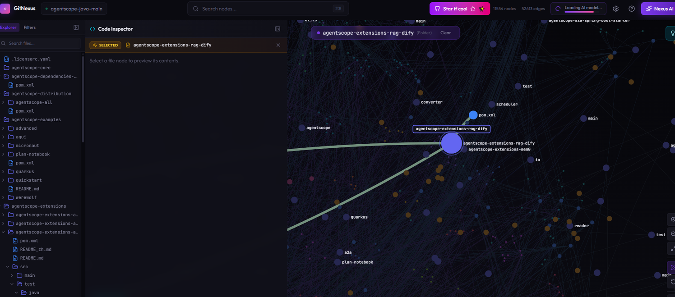Viewport: 675px width, 297px height.
Task: Click the SELECTED badge
Action: pos(105,45)
